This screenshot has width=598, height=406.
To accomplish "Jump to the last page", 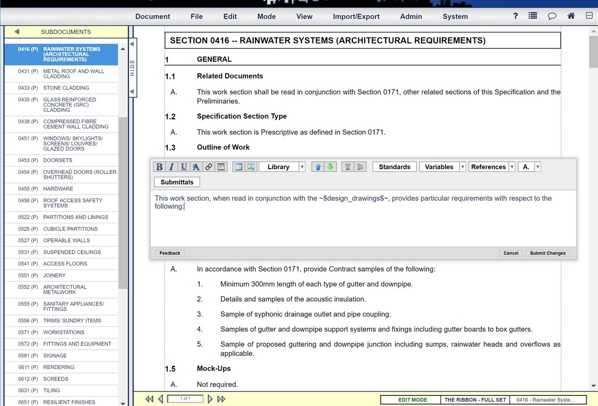I will click(221, 399).
